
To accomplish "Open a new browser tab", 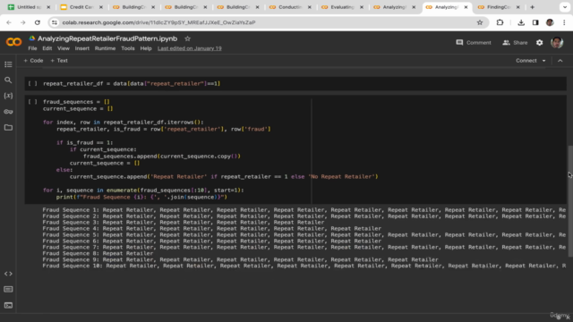I will click(532, 7).
